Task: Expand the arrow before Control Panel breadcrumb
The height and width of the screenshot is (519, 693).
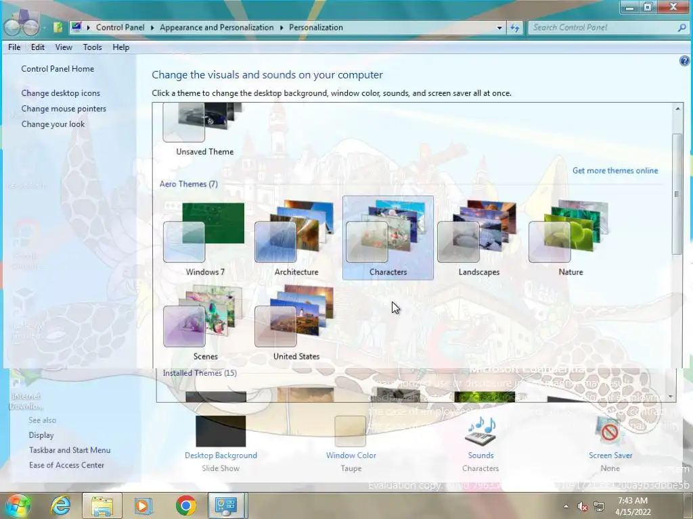Action: coord(89,27)
